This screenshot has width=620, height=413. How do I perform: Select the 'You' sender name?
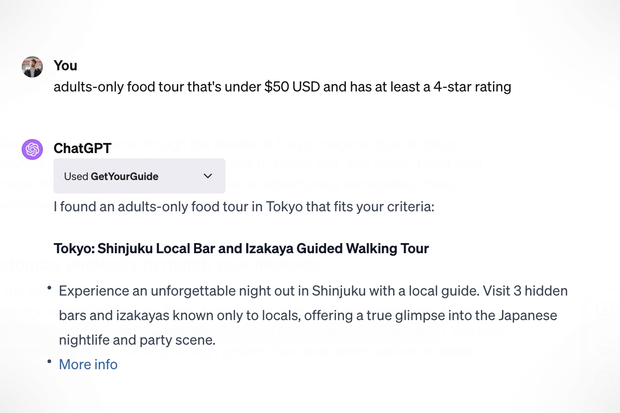[66, 65]
